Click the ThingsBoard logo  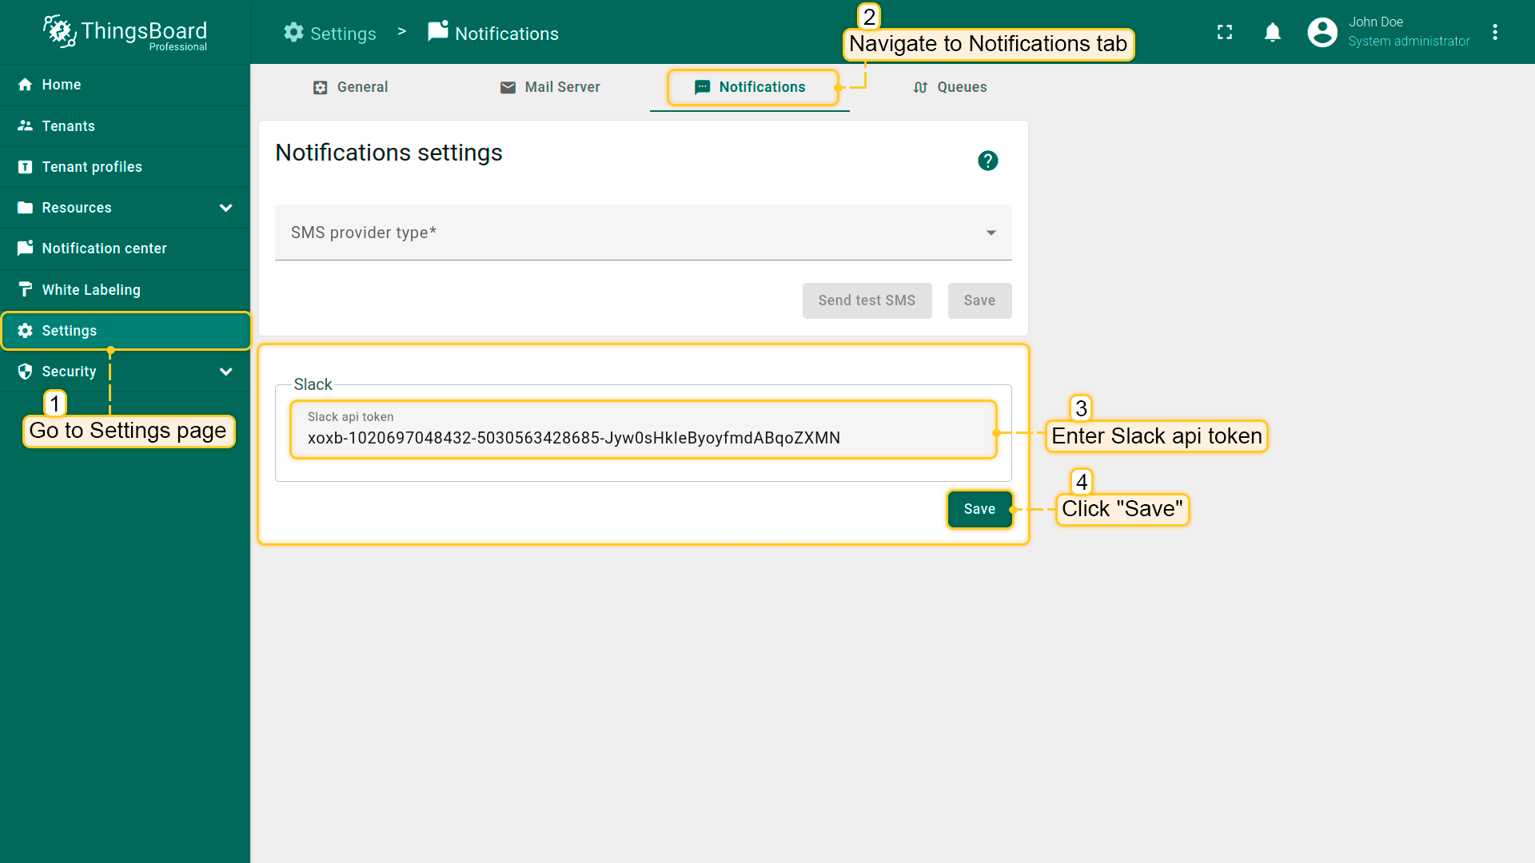click(126, 32)
